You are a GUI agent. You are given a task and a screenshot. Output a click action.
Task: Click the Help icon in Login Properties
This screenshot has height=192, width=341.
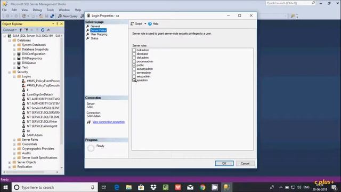tap(150, 23)
